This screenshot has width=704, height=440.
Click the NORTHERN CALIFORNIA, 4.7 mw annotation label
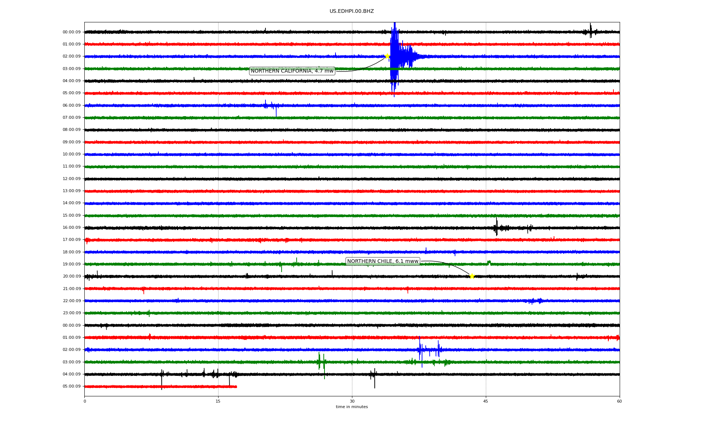pyautogui.click(x=292, y=71)
